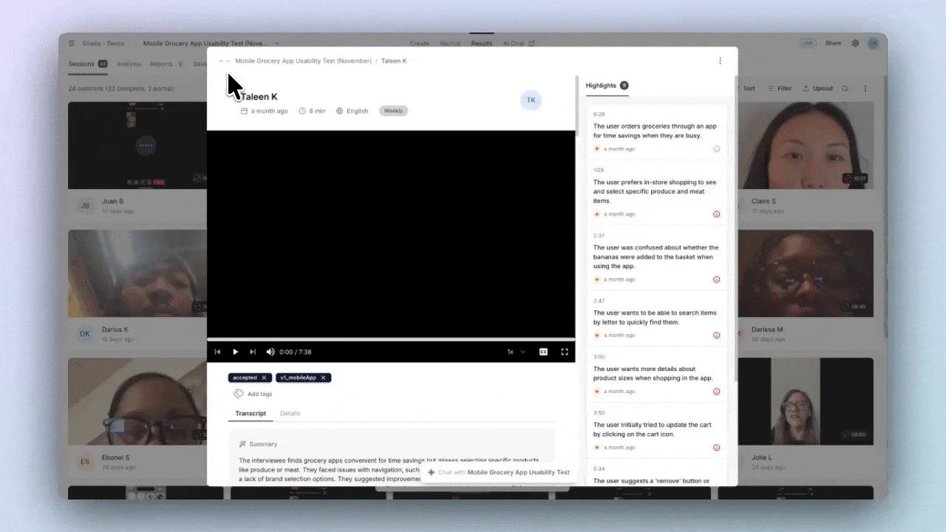Toggle closed captions CC button
Screen dimensions: 946x532
(x=543, y=352)
